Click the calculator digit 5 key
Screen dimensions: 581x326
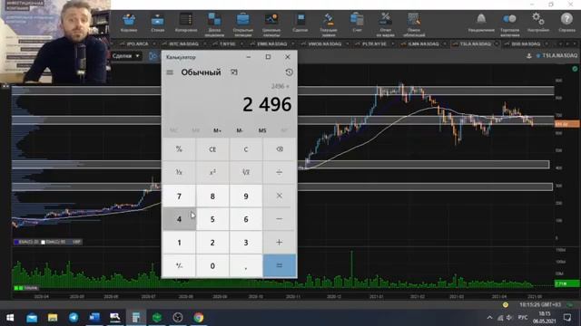(212, 219)
